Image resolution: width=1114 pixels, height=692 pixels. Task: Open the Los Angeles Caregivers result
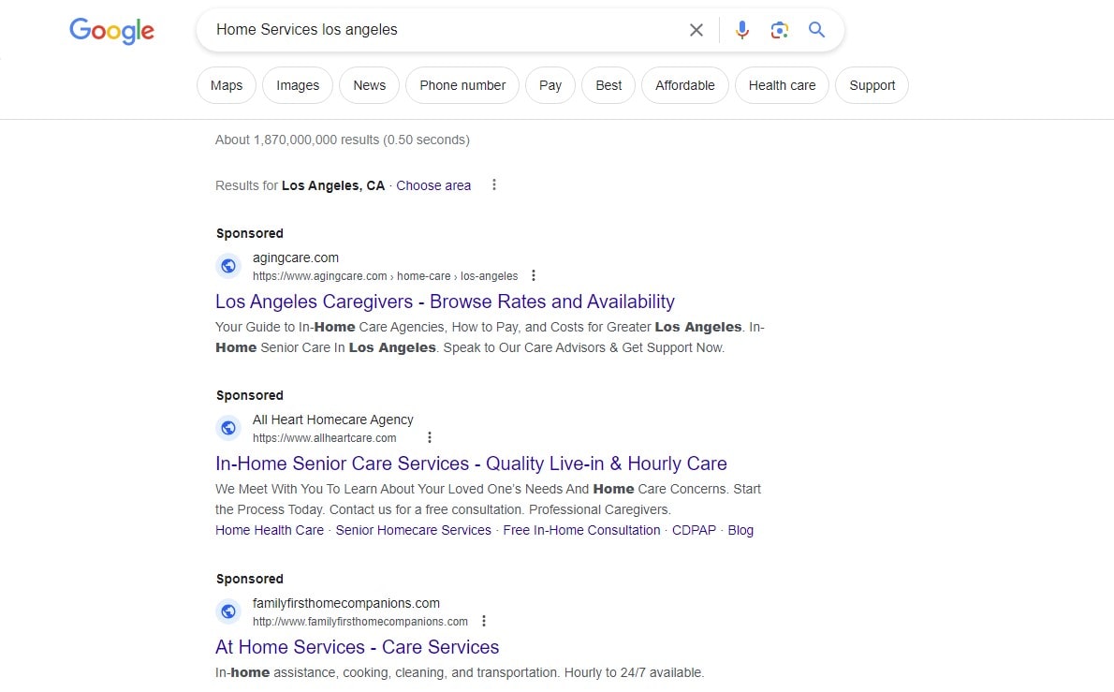pos(445,302)
